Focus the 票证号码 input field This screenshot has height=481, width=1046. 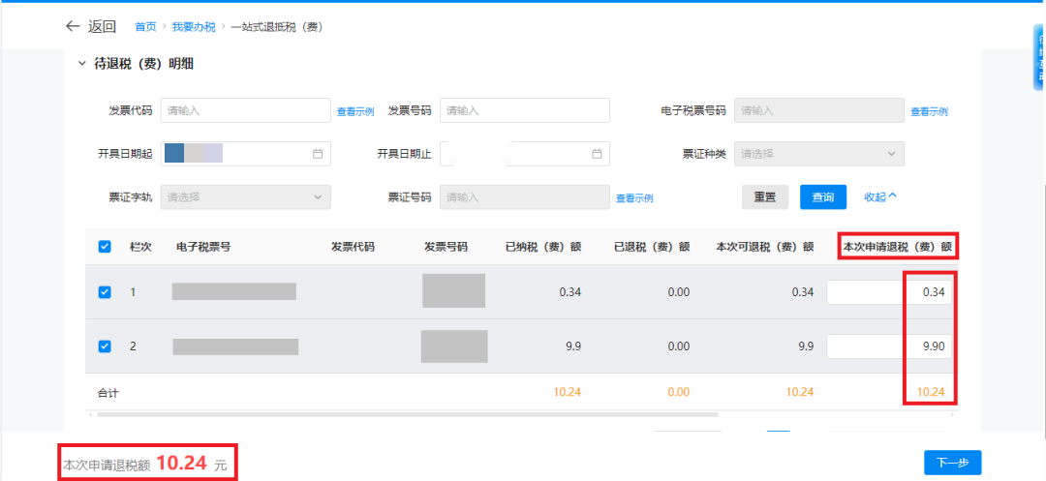pos(525,197)
